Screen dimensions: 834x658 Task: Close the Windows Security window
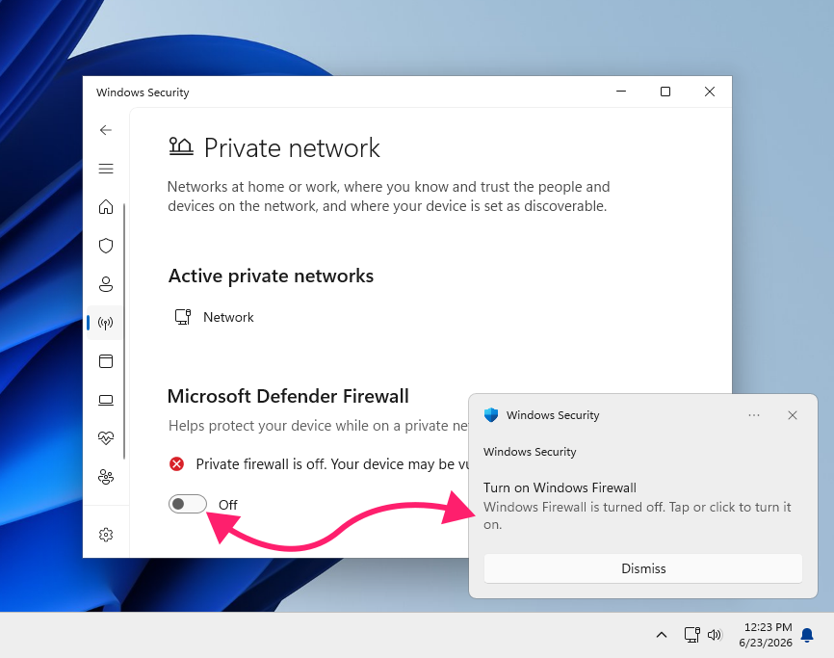pos(710,92)
